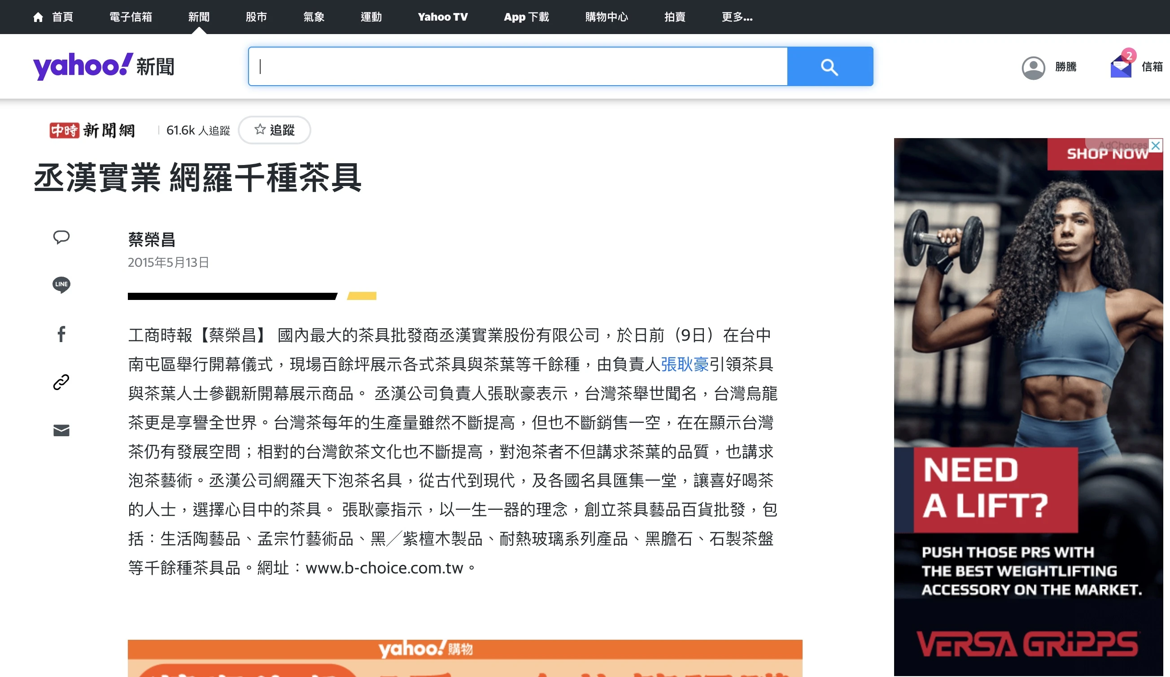1170x677 pixels.
Task: Click the comment bubble icon
Action: click(x=61, y=237)
